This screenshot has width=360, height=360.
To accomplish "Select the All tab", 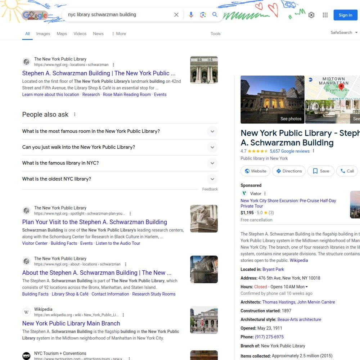I will [27, 33].
